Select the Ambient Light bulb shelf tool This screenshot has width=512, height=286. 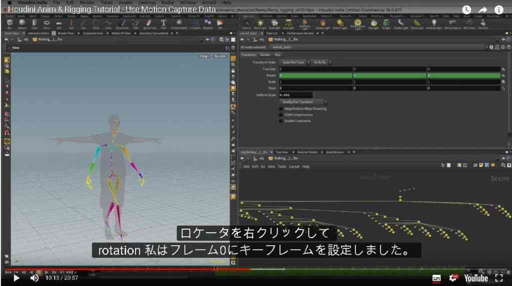pyautogui.click(x=433, y=24)
